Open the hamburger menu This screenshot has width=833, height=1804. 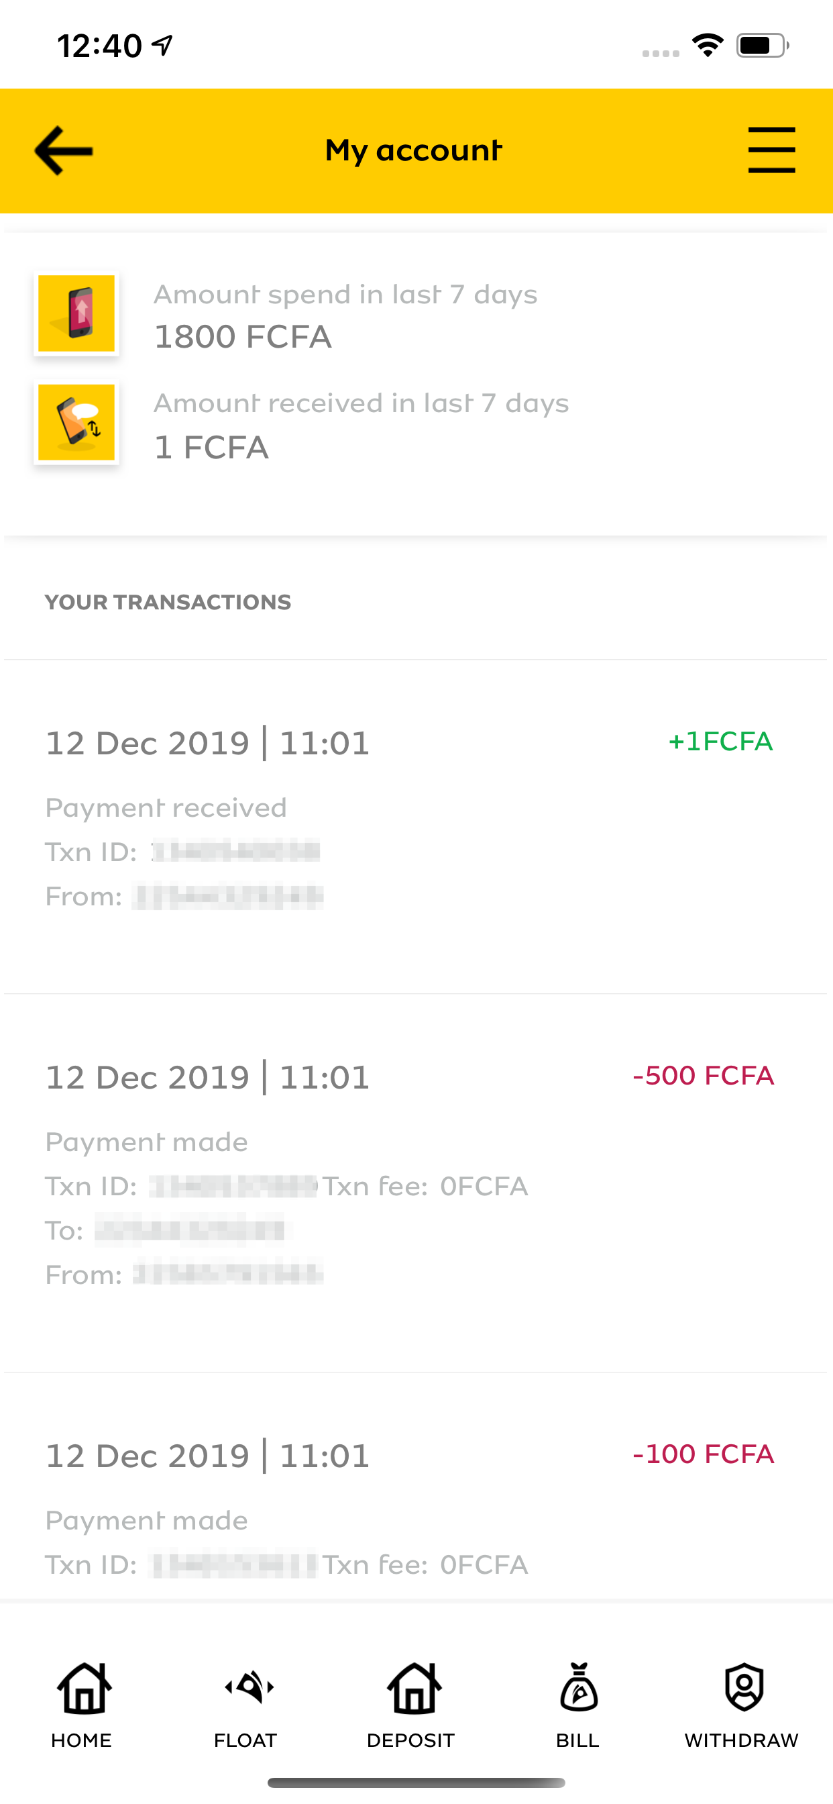pos(771,150)
